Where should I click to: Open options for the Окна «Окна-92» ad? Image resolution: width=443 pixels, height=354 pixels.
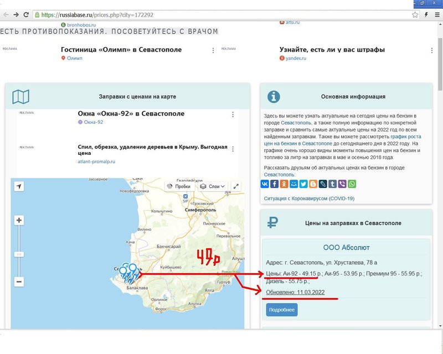click(x=233, y=114)
